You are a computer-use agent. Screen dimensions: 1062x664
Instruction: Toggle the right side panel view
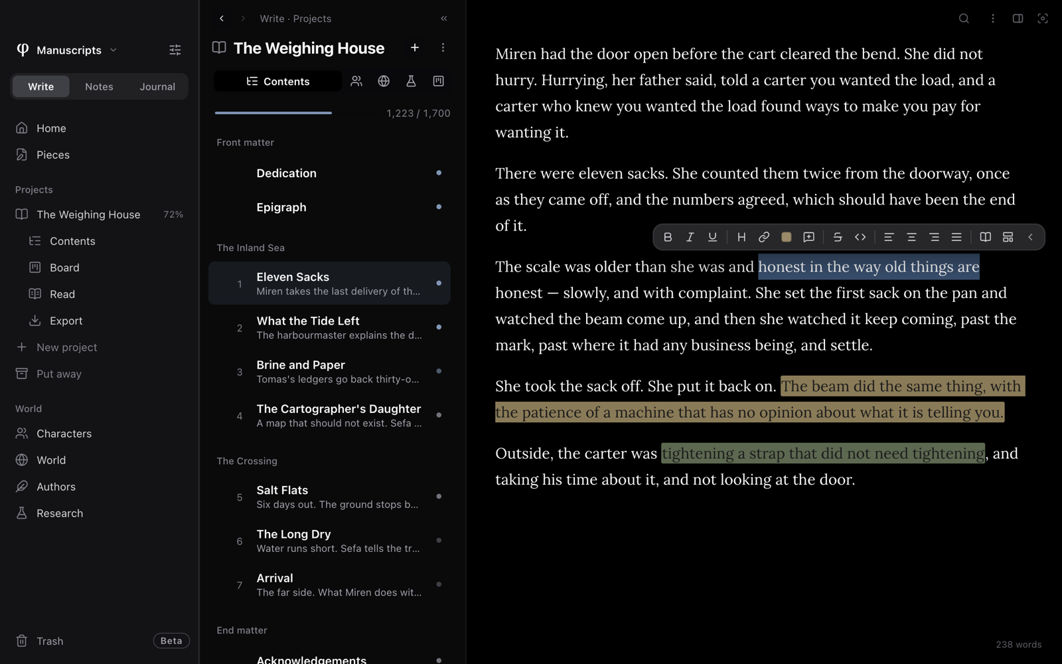[x=1018, y=19]
